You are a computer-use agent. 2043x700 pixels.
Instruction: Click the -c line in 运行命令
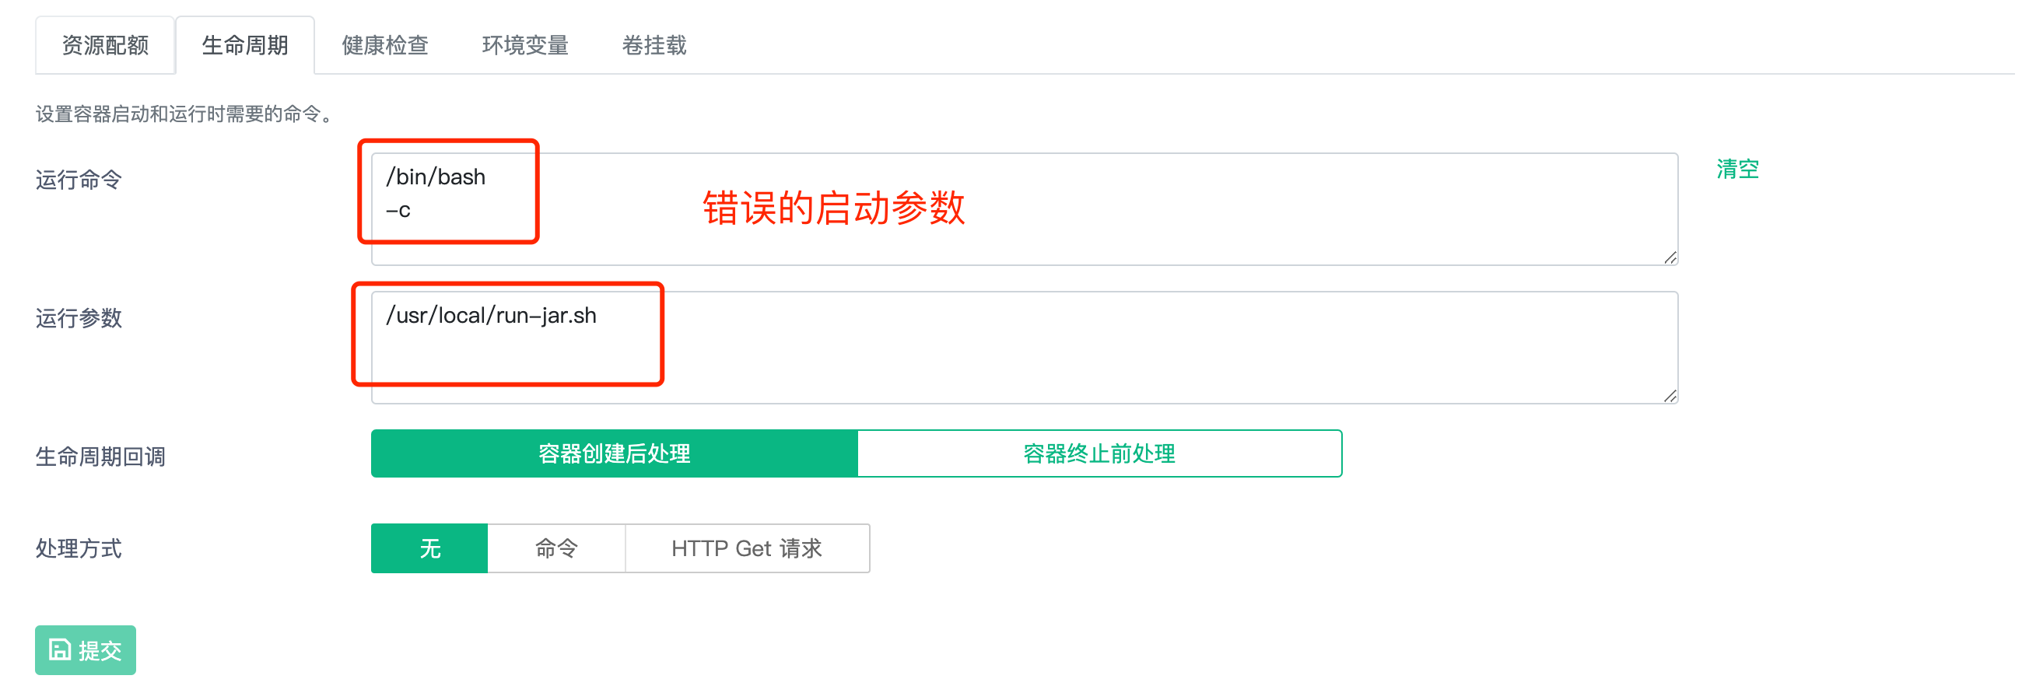pyautogui.click(x=398, y=211)
